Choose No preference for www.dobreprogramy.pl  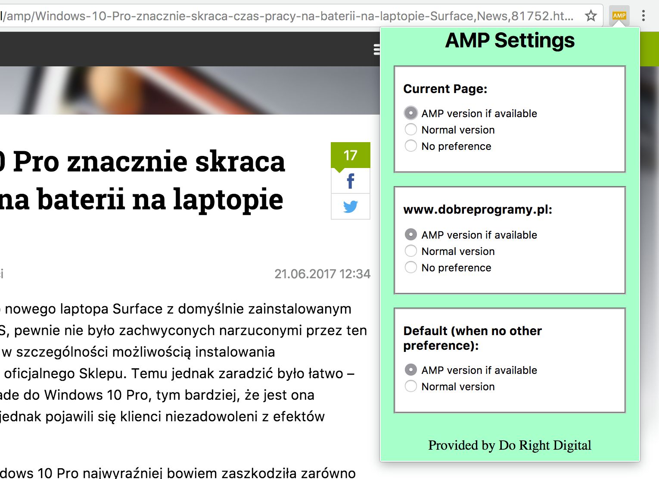pos(411,267)
